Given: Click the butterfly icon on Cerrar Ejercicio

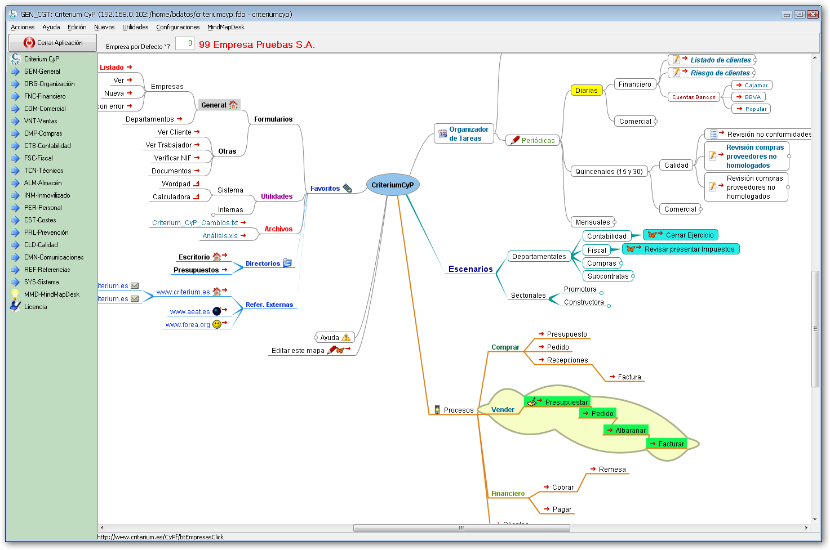Looking at the screenshot, I should [652, 235].
